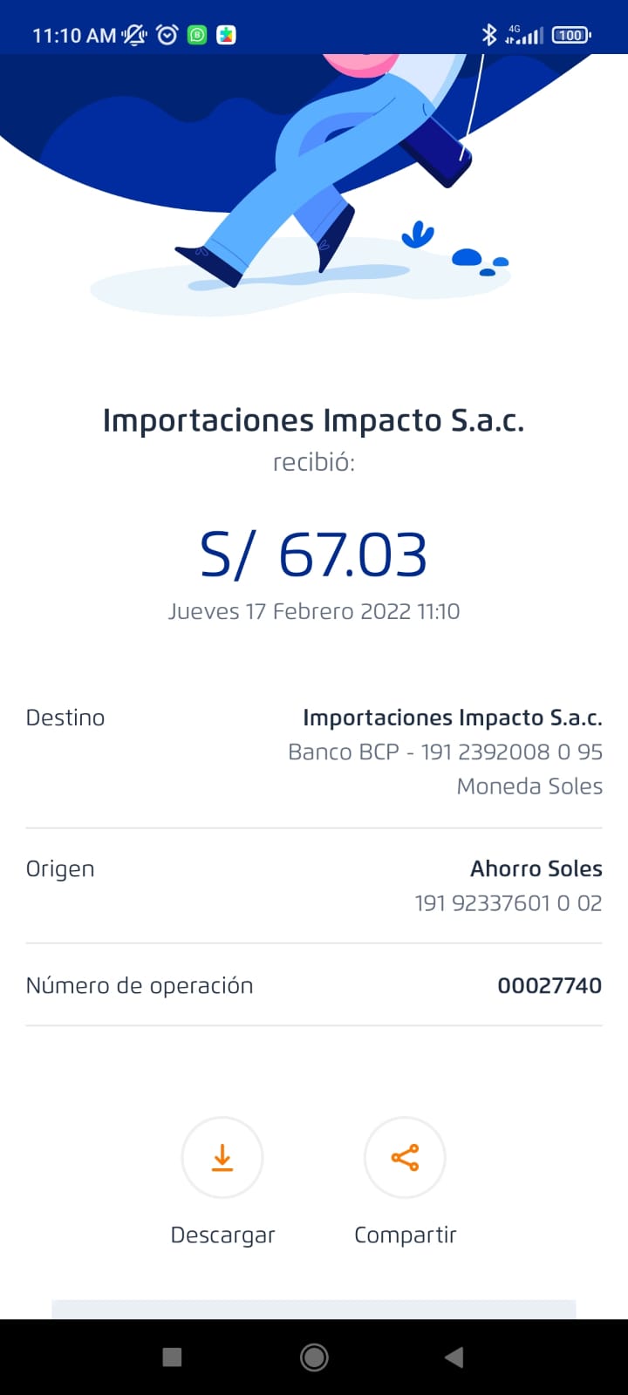Tap the Bluetooth status bar icon

pyautogui.click(x=489, y=35)
